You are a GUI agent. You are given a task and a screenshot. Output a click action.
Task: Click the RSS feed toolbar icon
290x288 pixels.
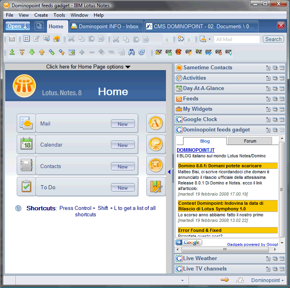click(x=12, y=39)
